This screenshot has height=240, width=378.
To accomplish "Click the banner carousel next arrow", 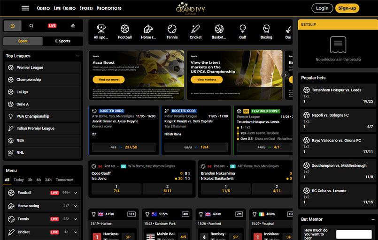I will 285,75.
